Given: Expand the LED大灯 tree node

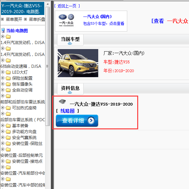Looking at the screenshot, I should [2, 72].
